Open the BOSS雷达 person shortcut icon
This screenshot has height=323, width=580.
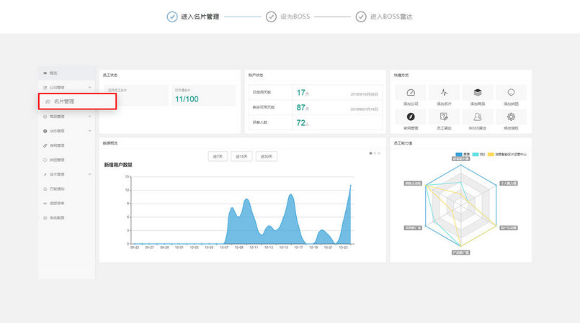(x=478, y=117)
